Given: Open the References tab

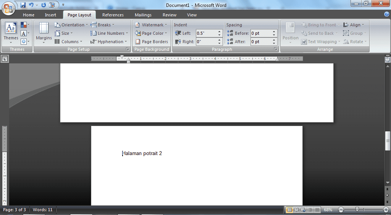Looking at the screenshot, I should point(113,15).
